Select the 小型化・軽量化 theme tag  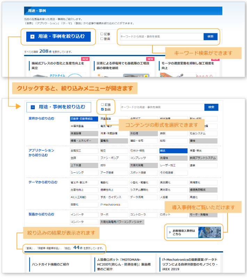pyautogui.click(x=144, y=183)
